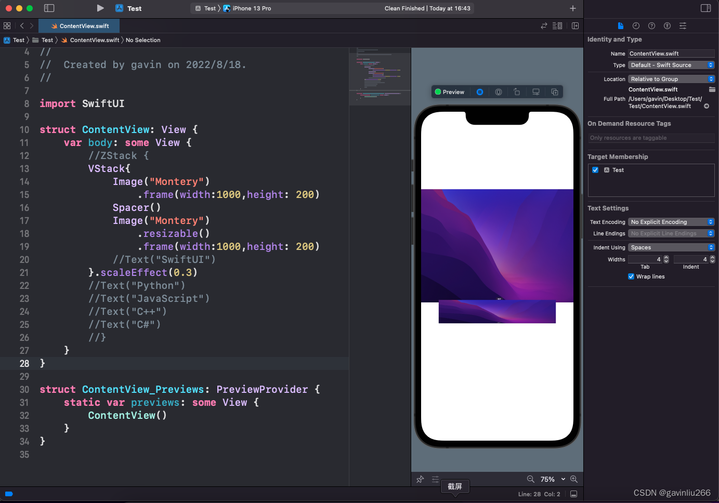Show the Quick Help inspector
This screenshot has width=719, height=503.
coord(651,25)
